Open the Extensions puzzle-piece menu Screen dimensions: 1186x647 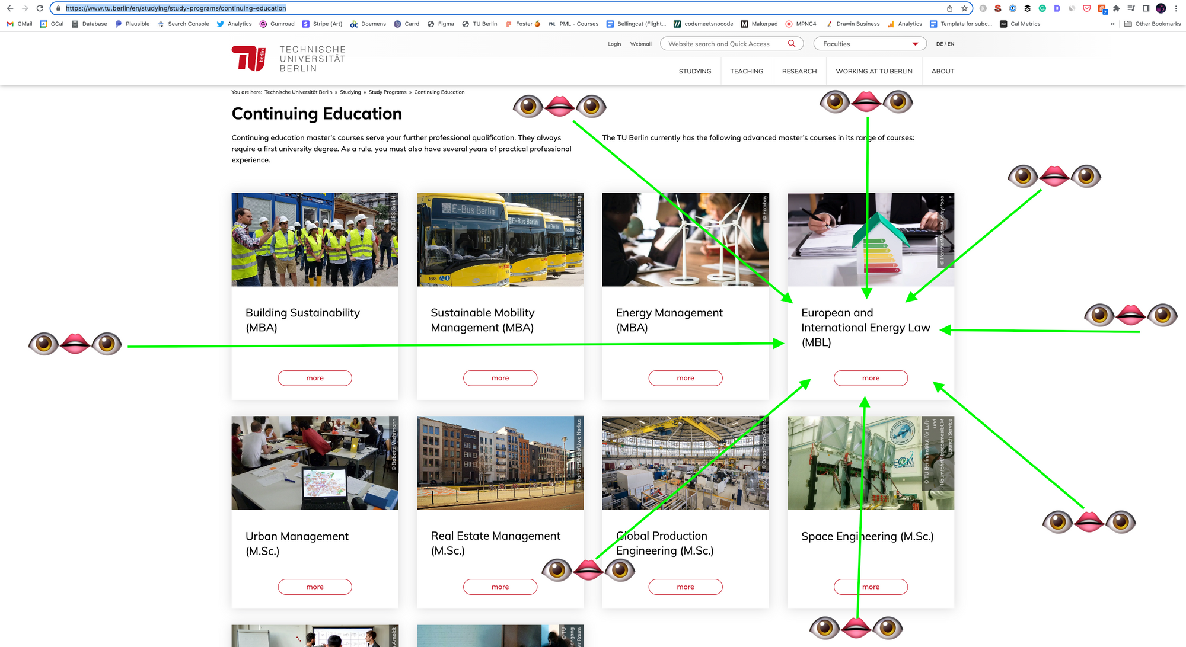click(x=1116, y=8)
